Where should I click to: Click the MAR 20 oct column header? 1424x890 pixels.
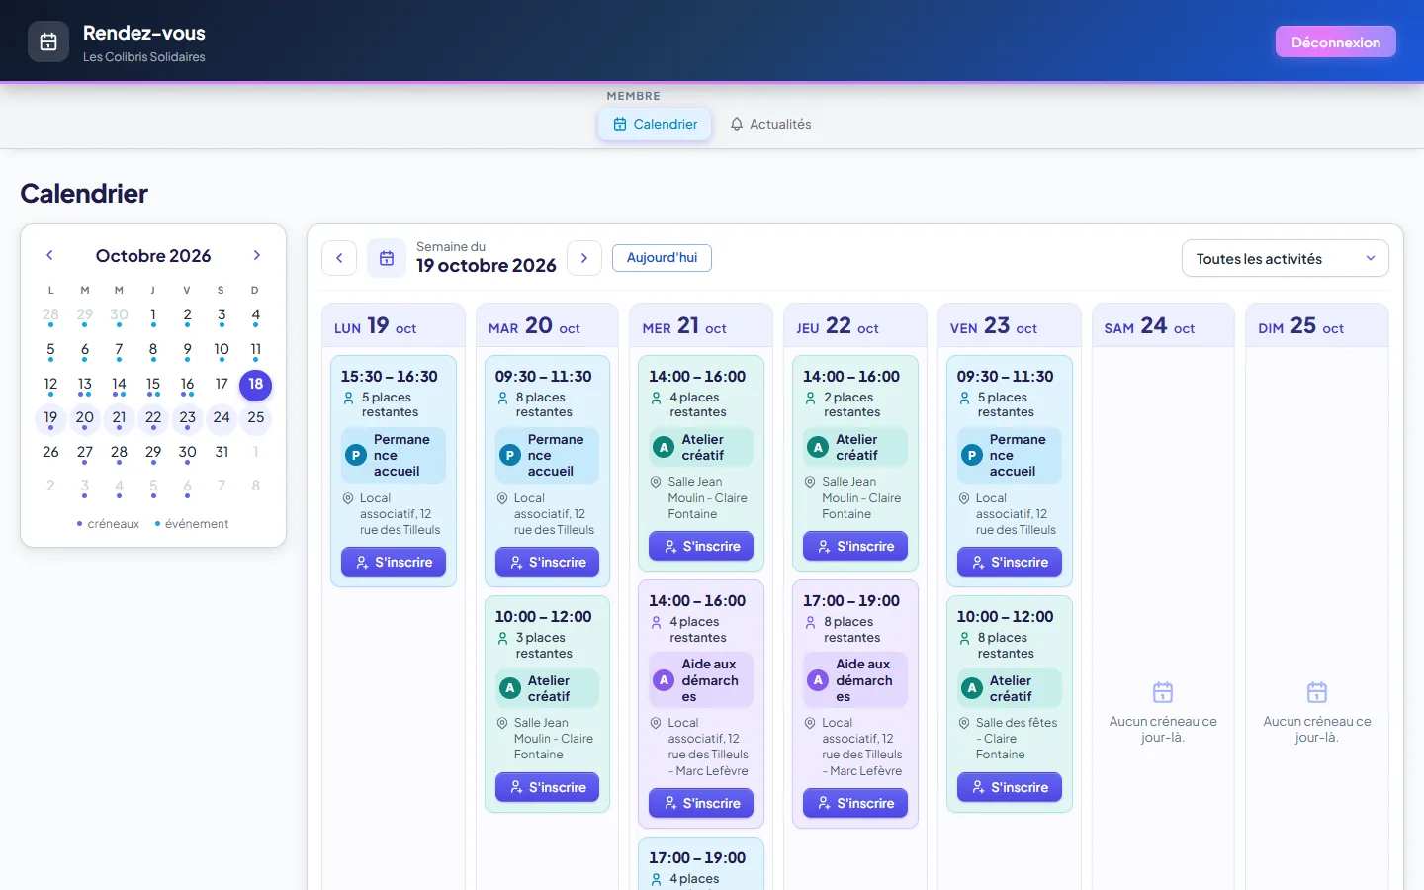547,325
